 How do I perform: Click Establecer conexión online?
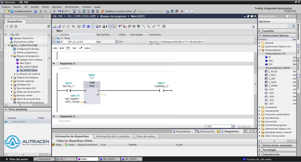coord(116,11)
